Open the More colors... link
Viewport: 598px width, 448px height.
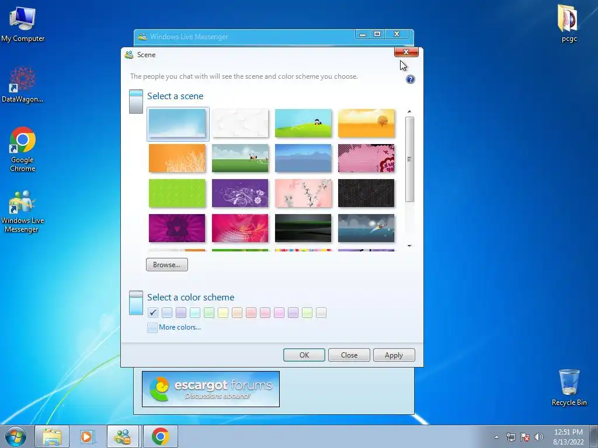[180, 327]
